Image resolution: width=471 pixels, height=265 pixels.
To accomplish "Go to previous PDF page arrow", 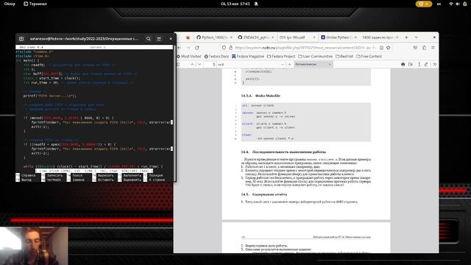I will pyautogui.click(x=192, y=64).
